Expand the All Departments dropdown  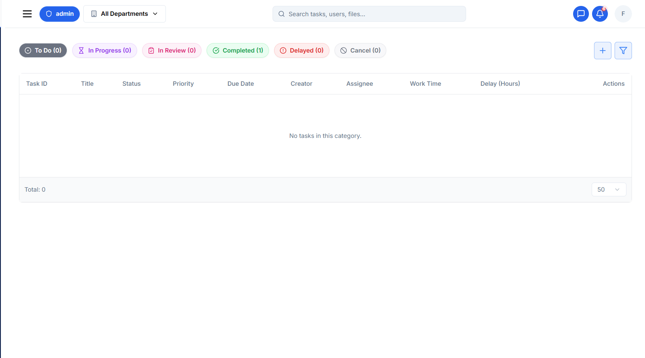click(x=124, y=14)
